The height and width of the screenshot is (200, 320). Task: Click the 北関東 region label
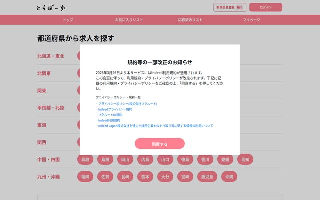tap(44, 73)
